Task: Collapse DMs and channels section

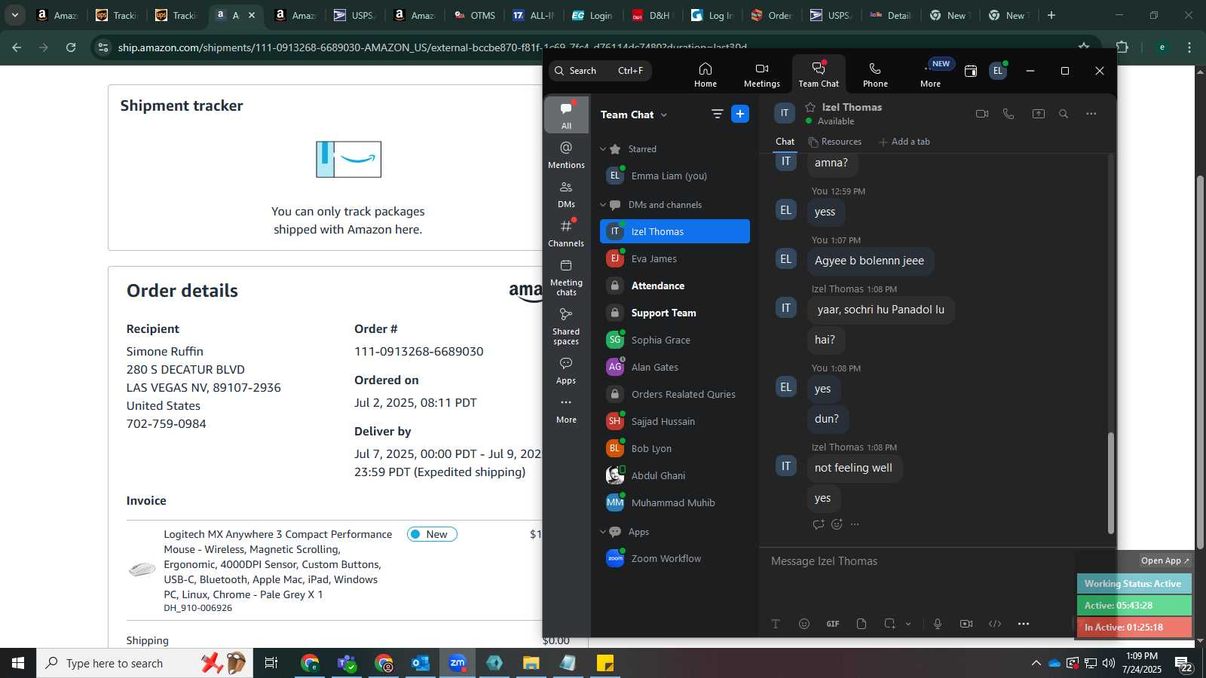Action: point(602,205)
